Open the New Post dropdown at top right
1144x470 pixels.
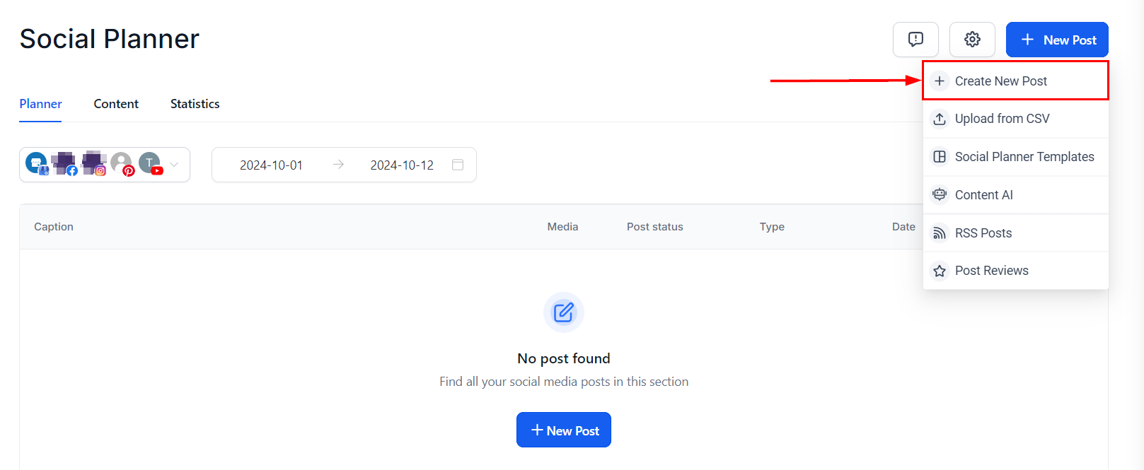click(1057, 40)
